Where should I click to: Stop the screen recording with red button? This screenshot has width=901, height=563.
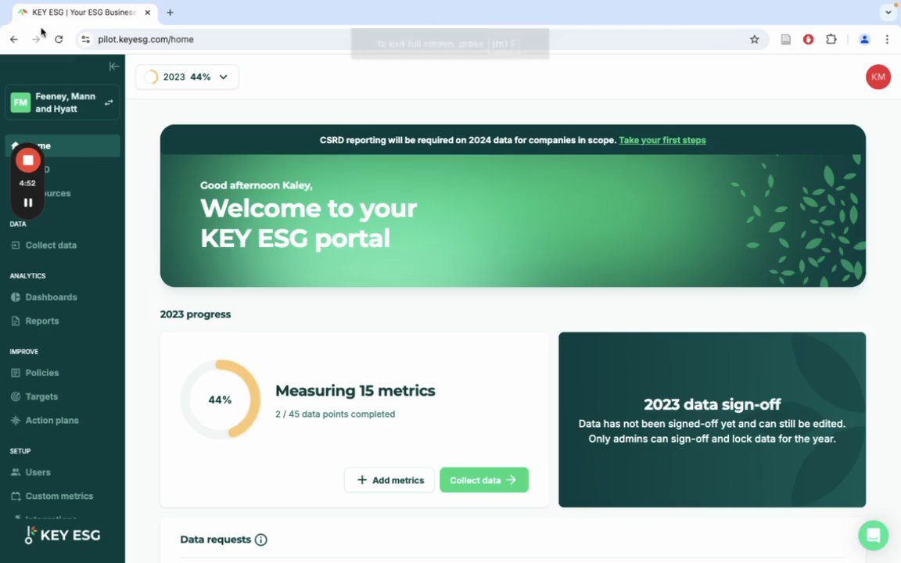[27, 160]
